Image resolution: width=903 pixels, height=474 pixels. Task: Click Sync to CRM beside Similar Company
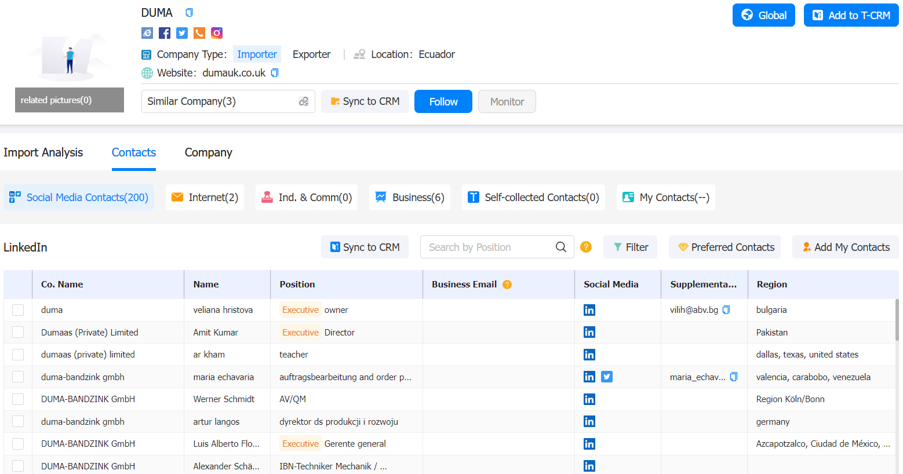(365, 101)
